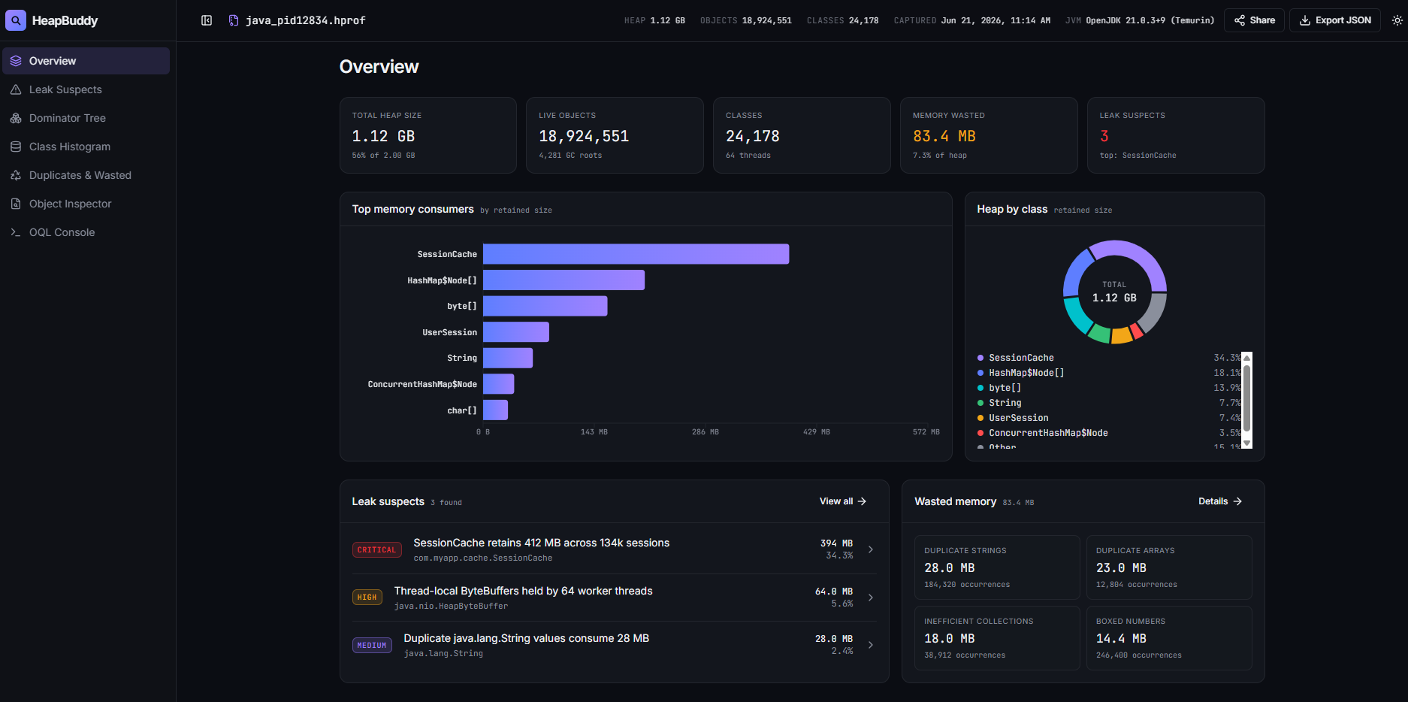
Task: Expand SessionCache suspect via its chevron
Action: click(x=871, y=549)
